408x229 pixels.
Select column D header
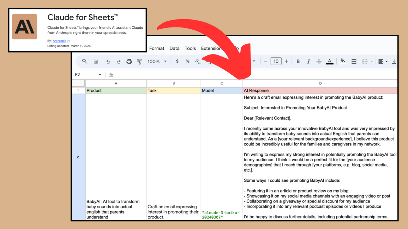tap(320, 83)
